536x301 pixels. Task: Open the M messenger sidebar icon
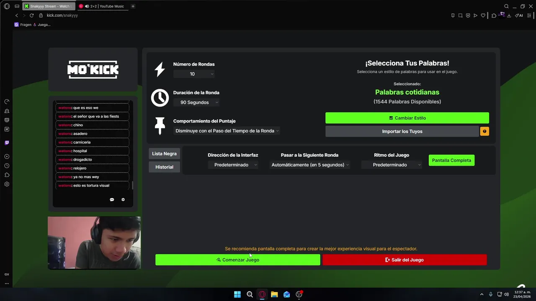click(7, 129)
